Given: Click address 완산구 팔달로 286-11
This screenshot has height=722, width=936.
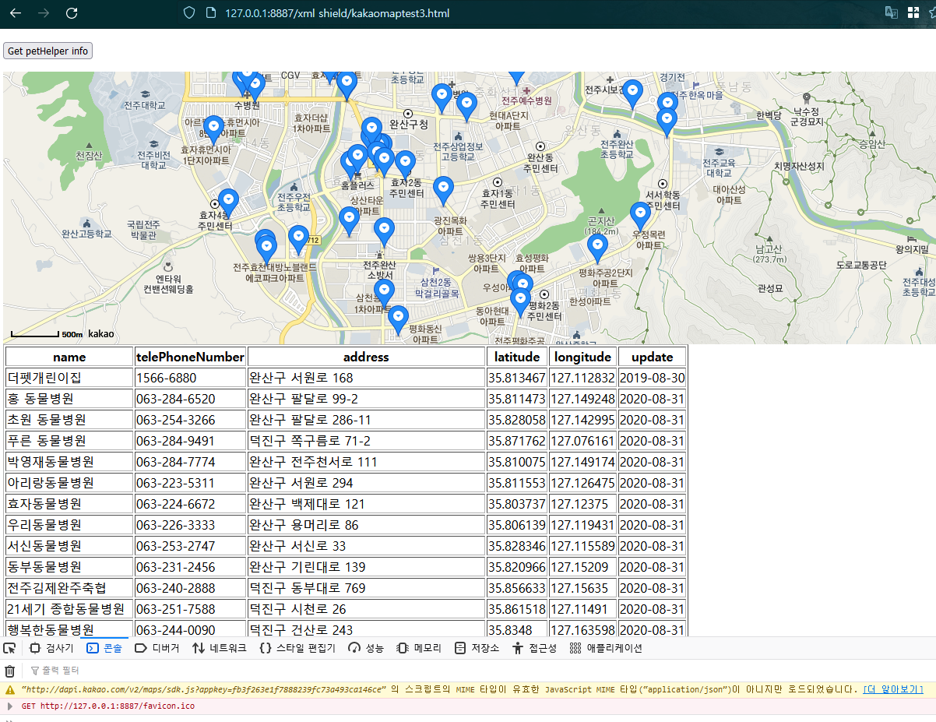Looking at the screenshot, I should 366,420.
